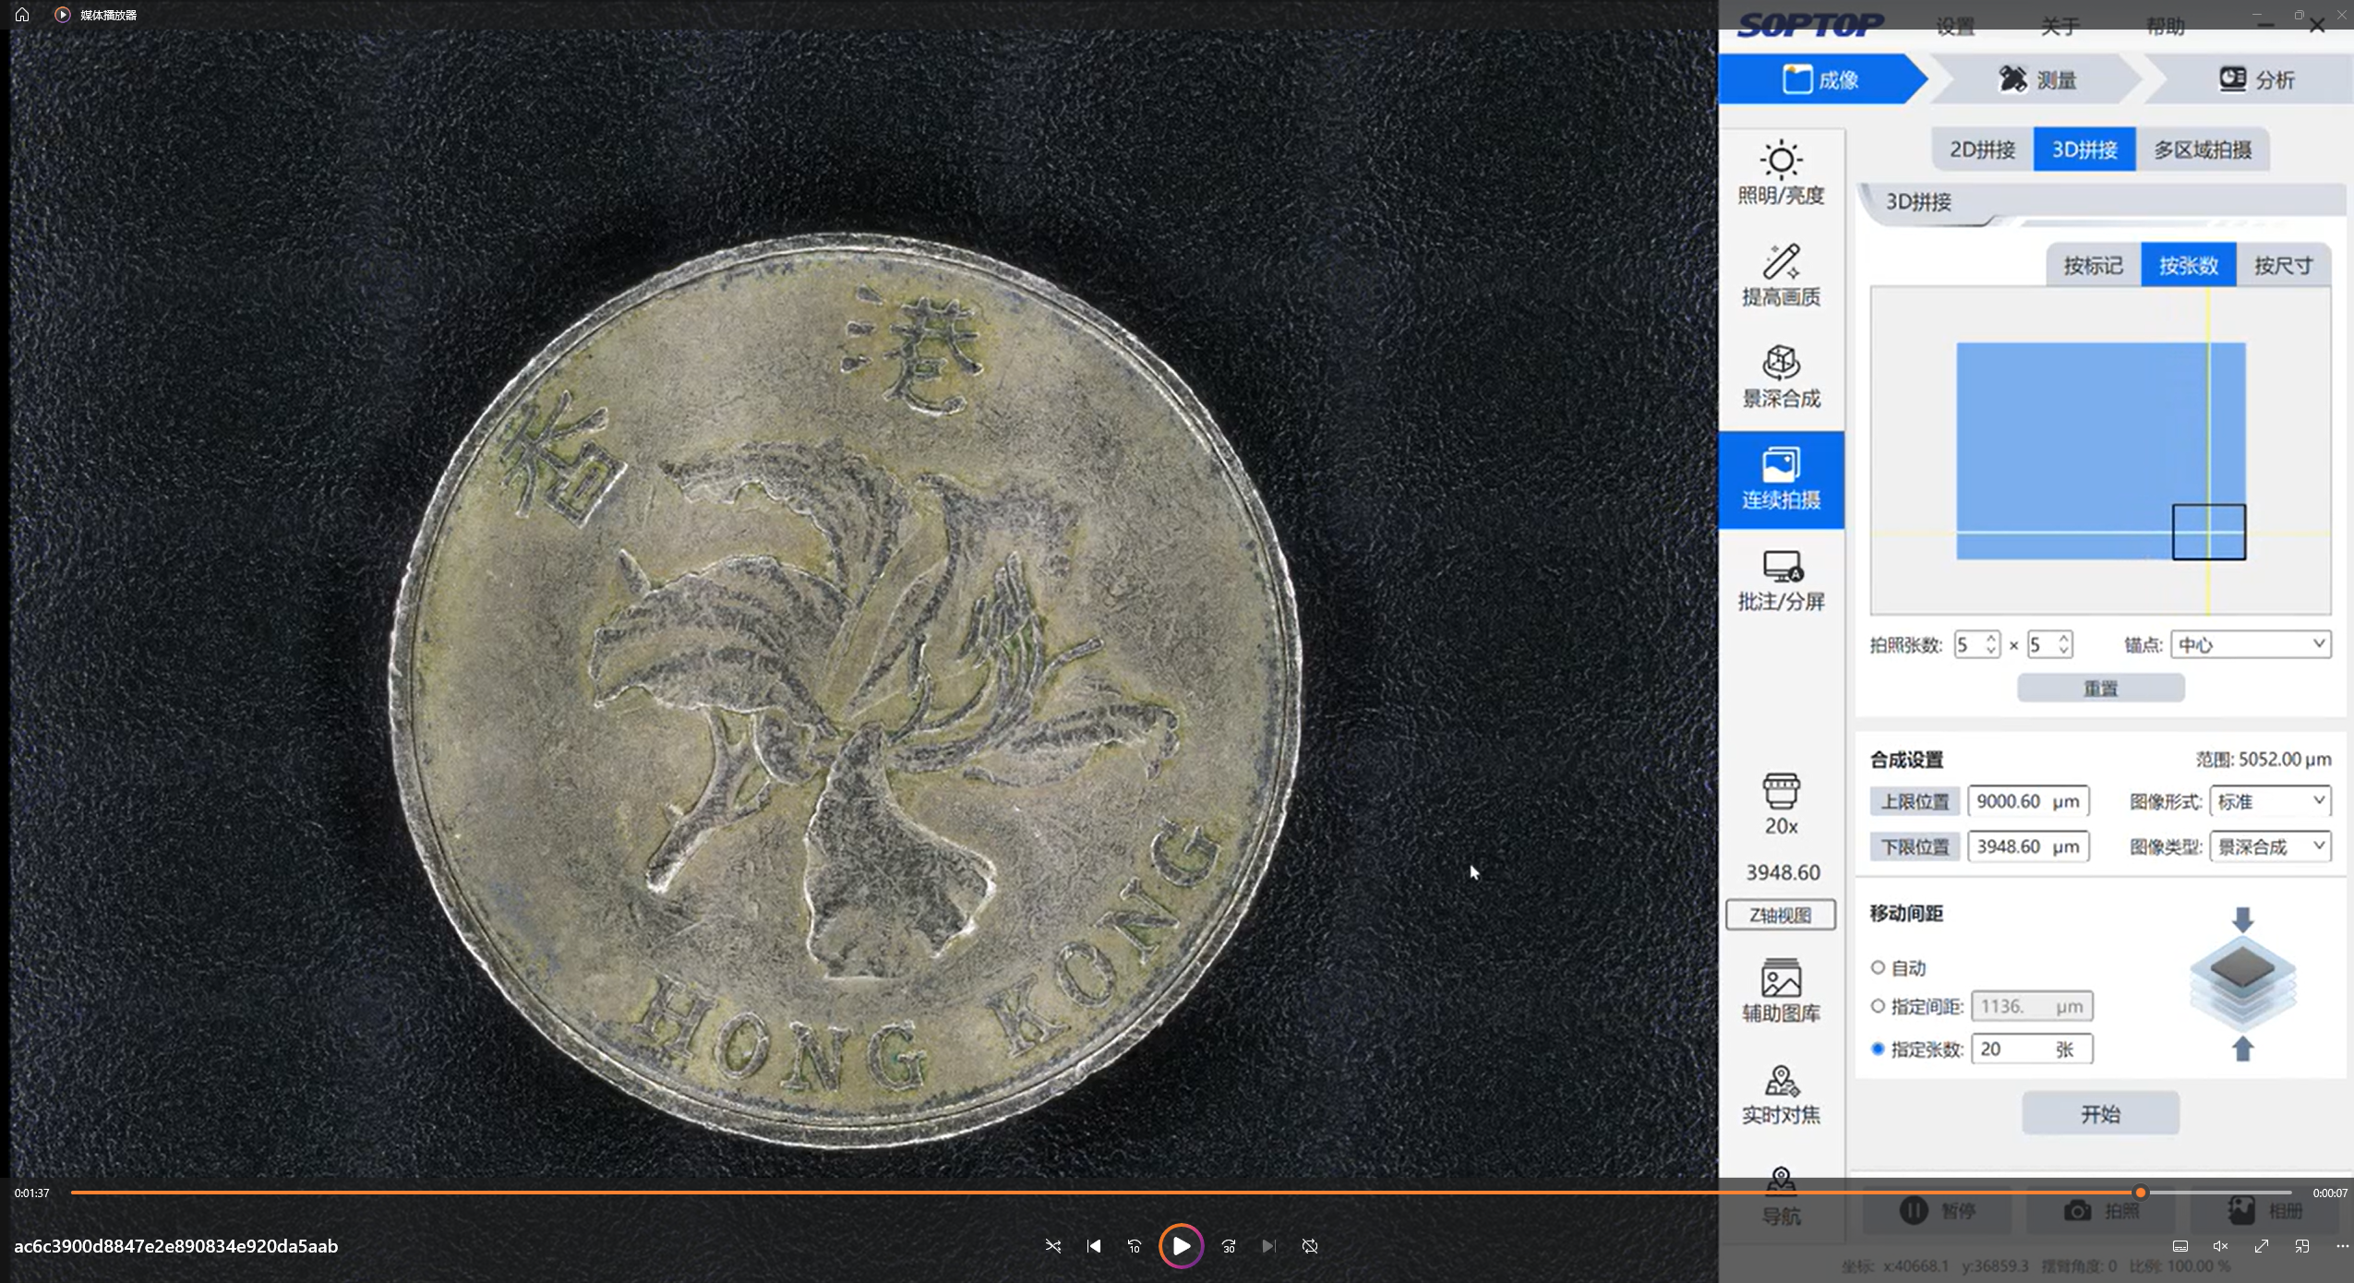Click the SOPTOP logo

click(1810, 26)
